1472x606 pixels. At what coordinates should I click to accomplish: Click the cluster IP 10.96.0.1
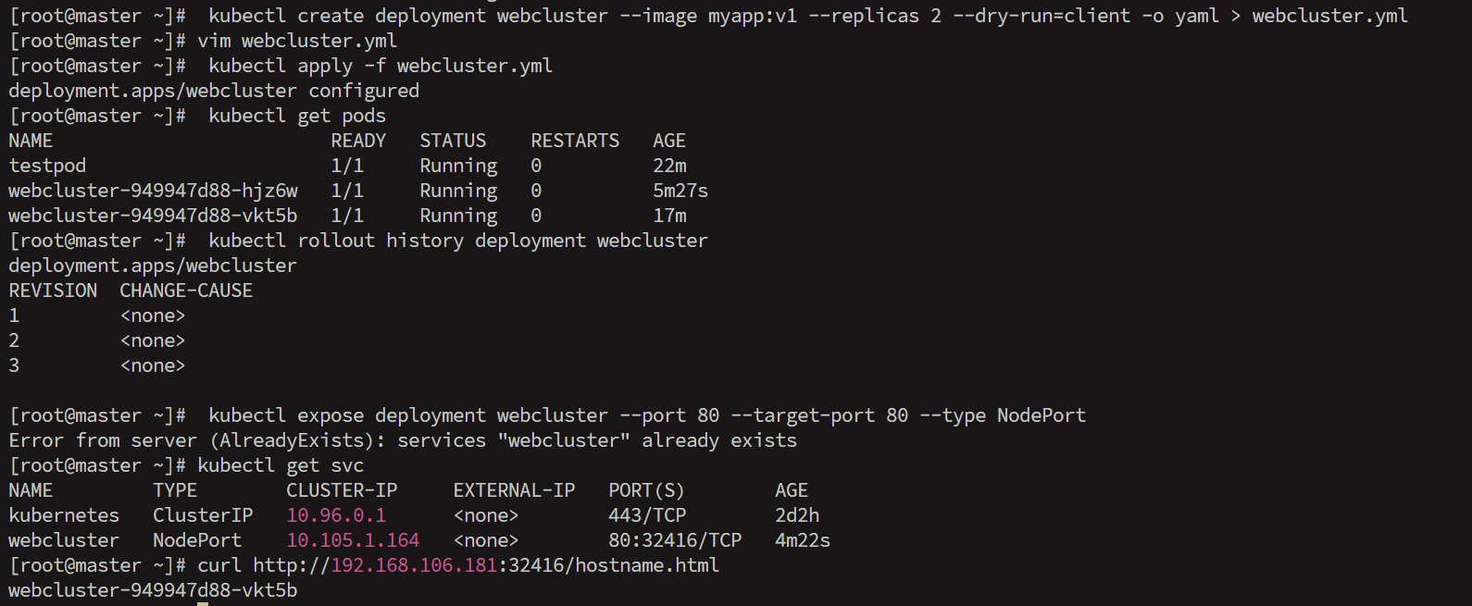tap(336, 515)
